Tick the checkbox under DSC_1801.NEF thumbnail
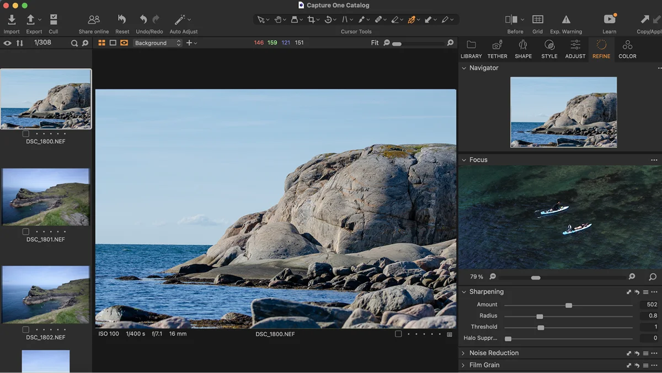Image resolution: width=662 pixels, height=373 pixels. [26, 232]
